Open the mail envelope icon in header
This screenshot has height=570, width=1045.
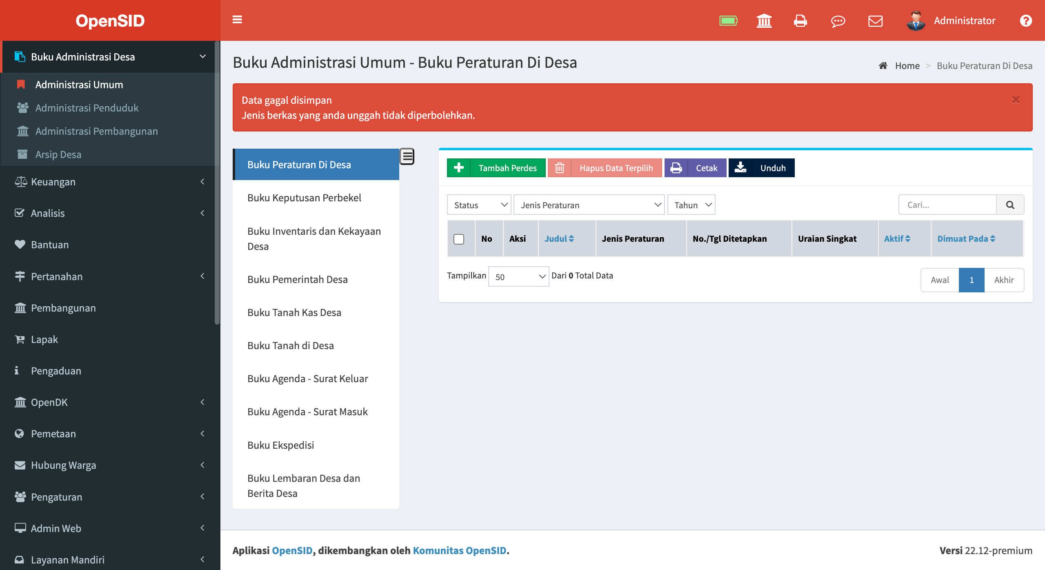click(875, 20)
